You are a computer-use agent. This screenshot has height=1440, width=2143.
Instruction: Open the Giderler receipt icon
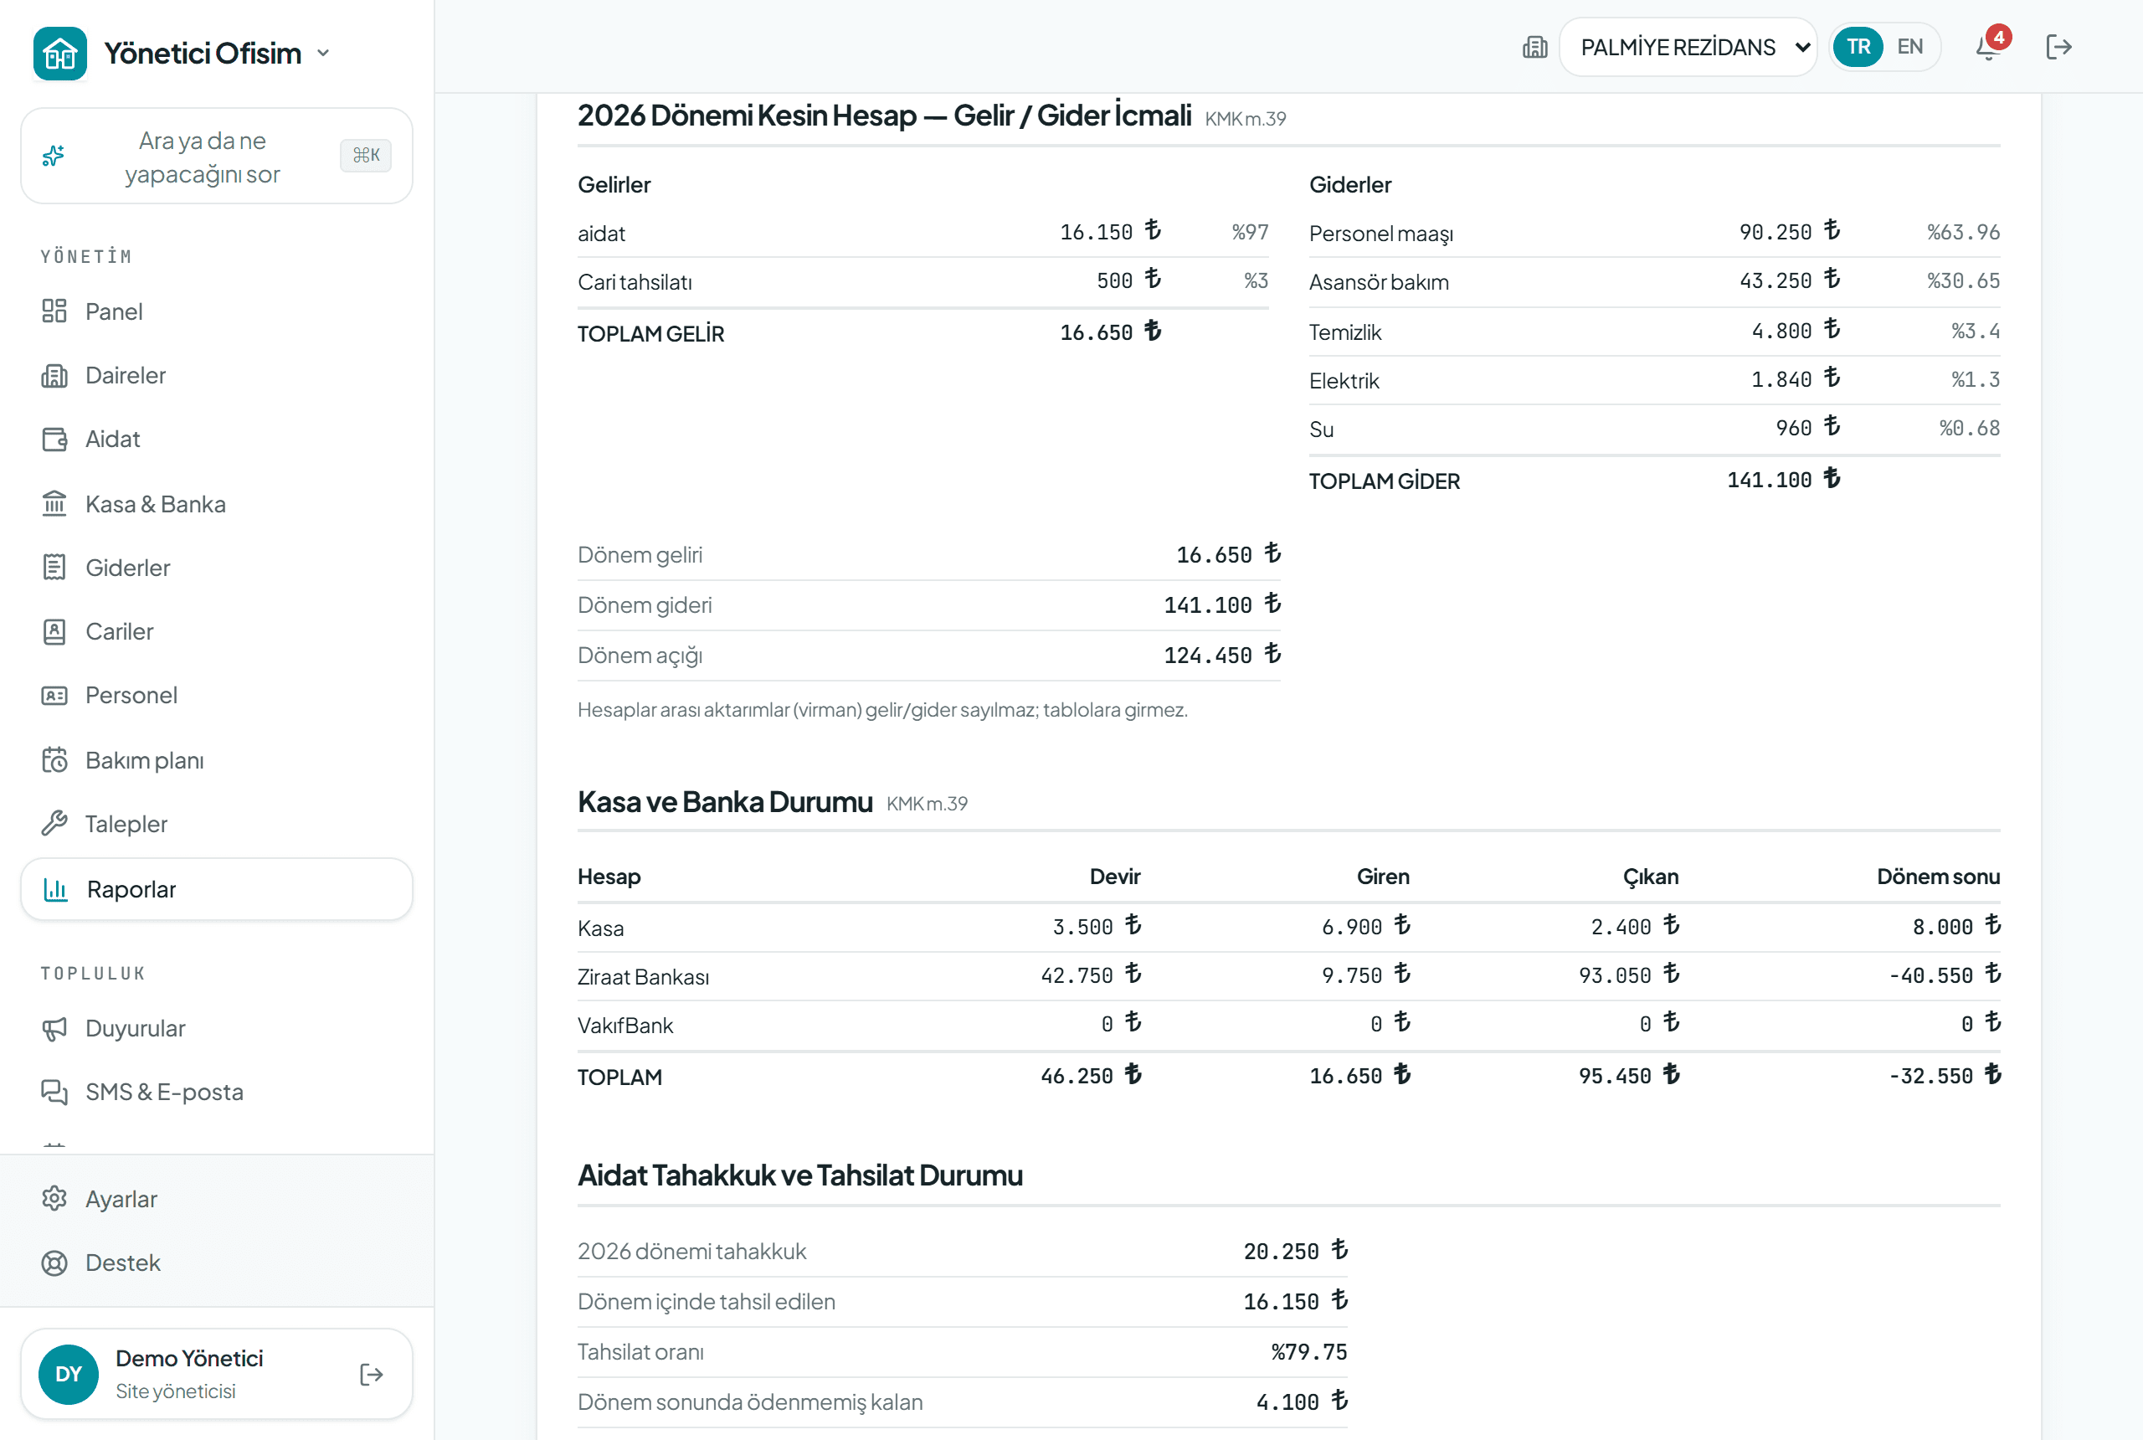54,568
